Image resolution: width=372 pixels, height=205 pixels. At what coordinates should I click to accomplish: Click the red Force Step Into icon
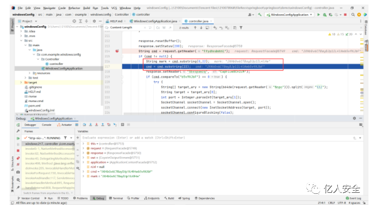[97, 125]
